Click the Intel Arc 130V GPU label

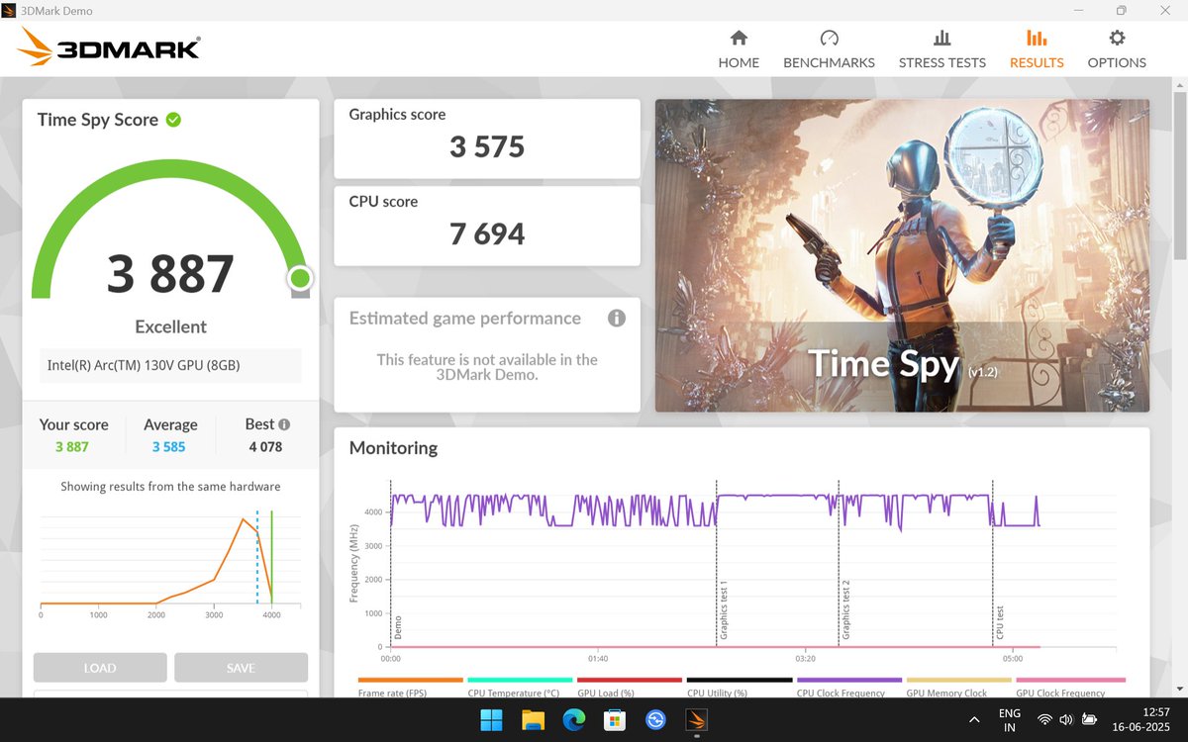[144, 365]
